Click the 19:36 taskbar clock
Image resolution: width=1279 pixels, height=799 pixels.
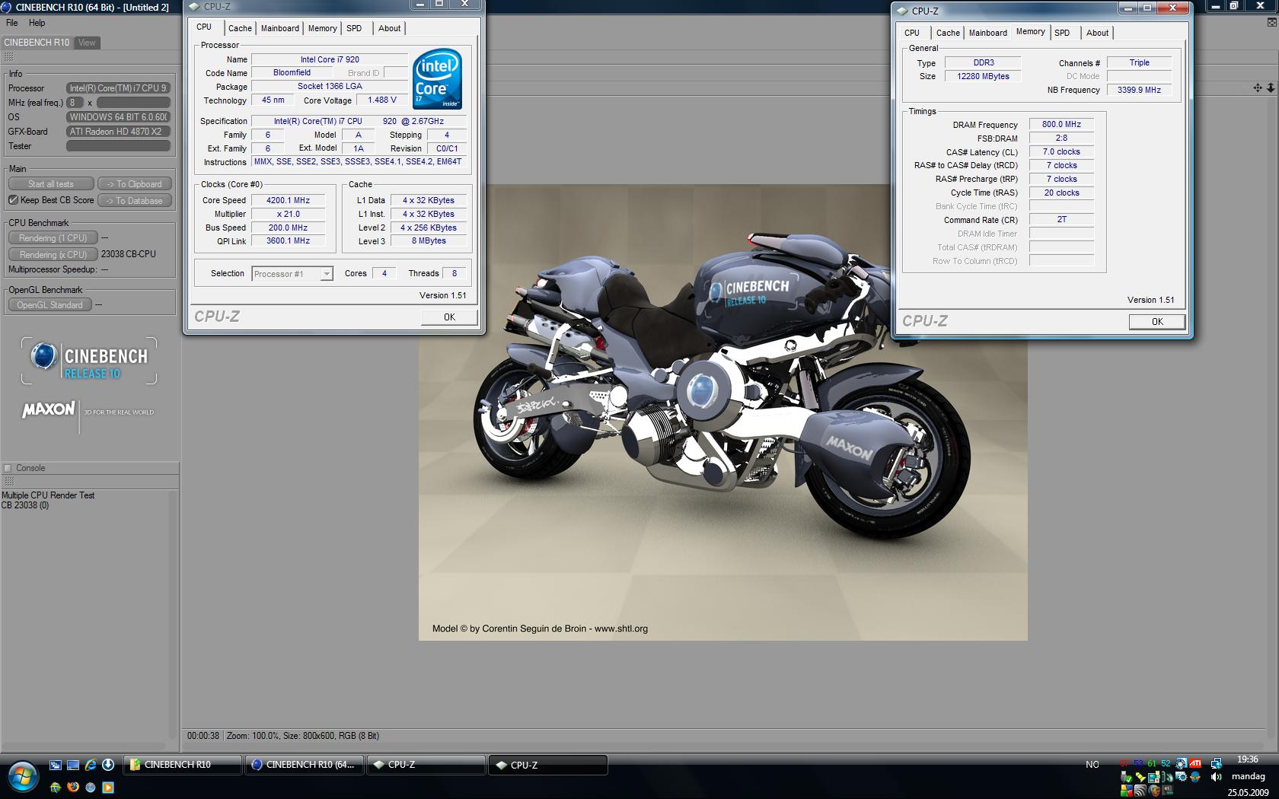[1248, 759]
